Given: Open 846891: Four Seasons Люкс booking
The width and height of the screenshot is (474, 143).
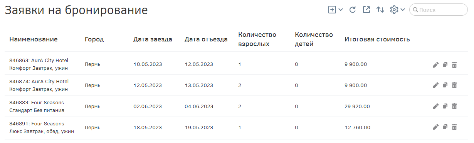Looking at the screenshot, I should point(236,127).
